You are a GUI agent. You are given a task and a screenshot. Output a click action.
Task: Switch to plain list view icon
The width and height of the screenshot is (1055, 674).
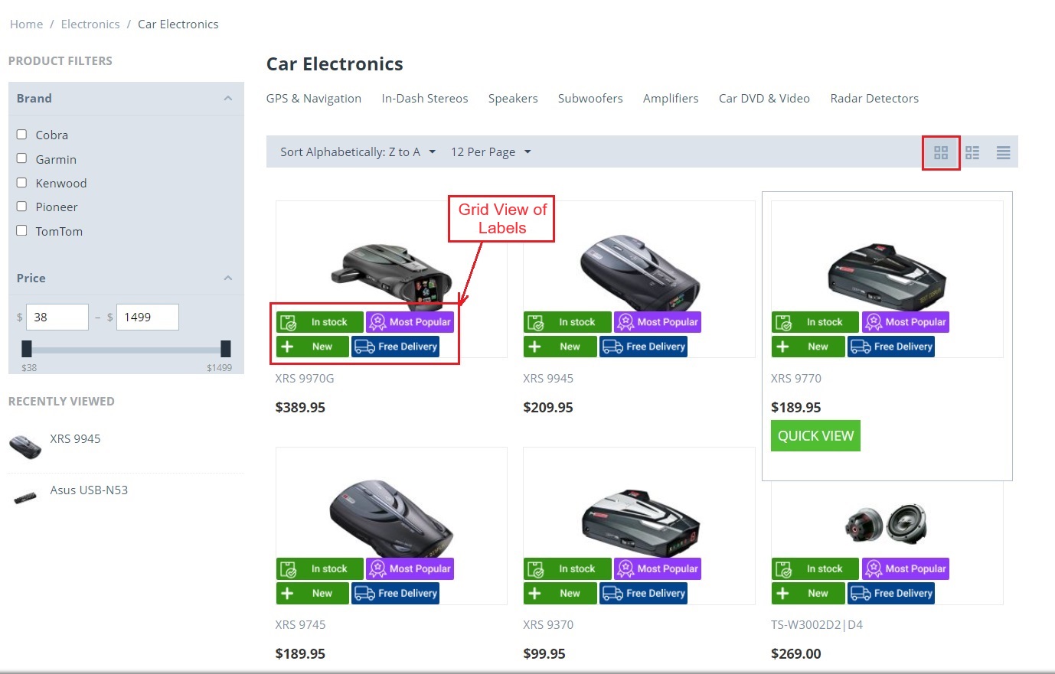1003,153
